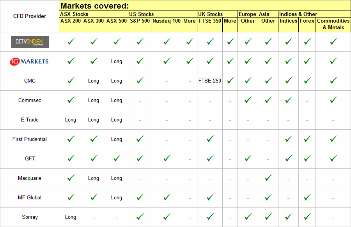Click IG Markets ASX 500 'Long' cell
The image size is (351, 227).
tap(117, 62)
